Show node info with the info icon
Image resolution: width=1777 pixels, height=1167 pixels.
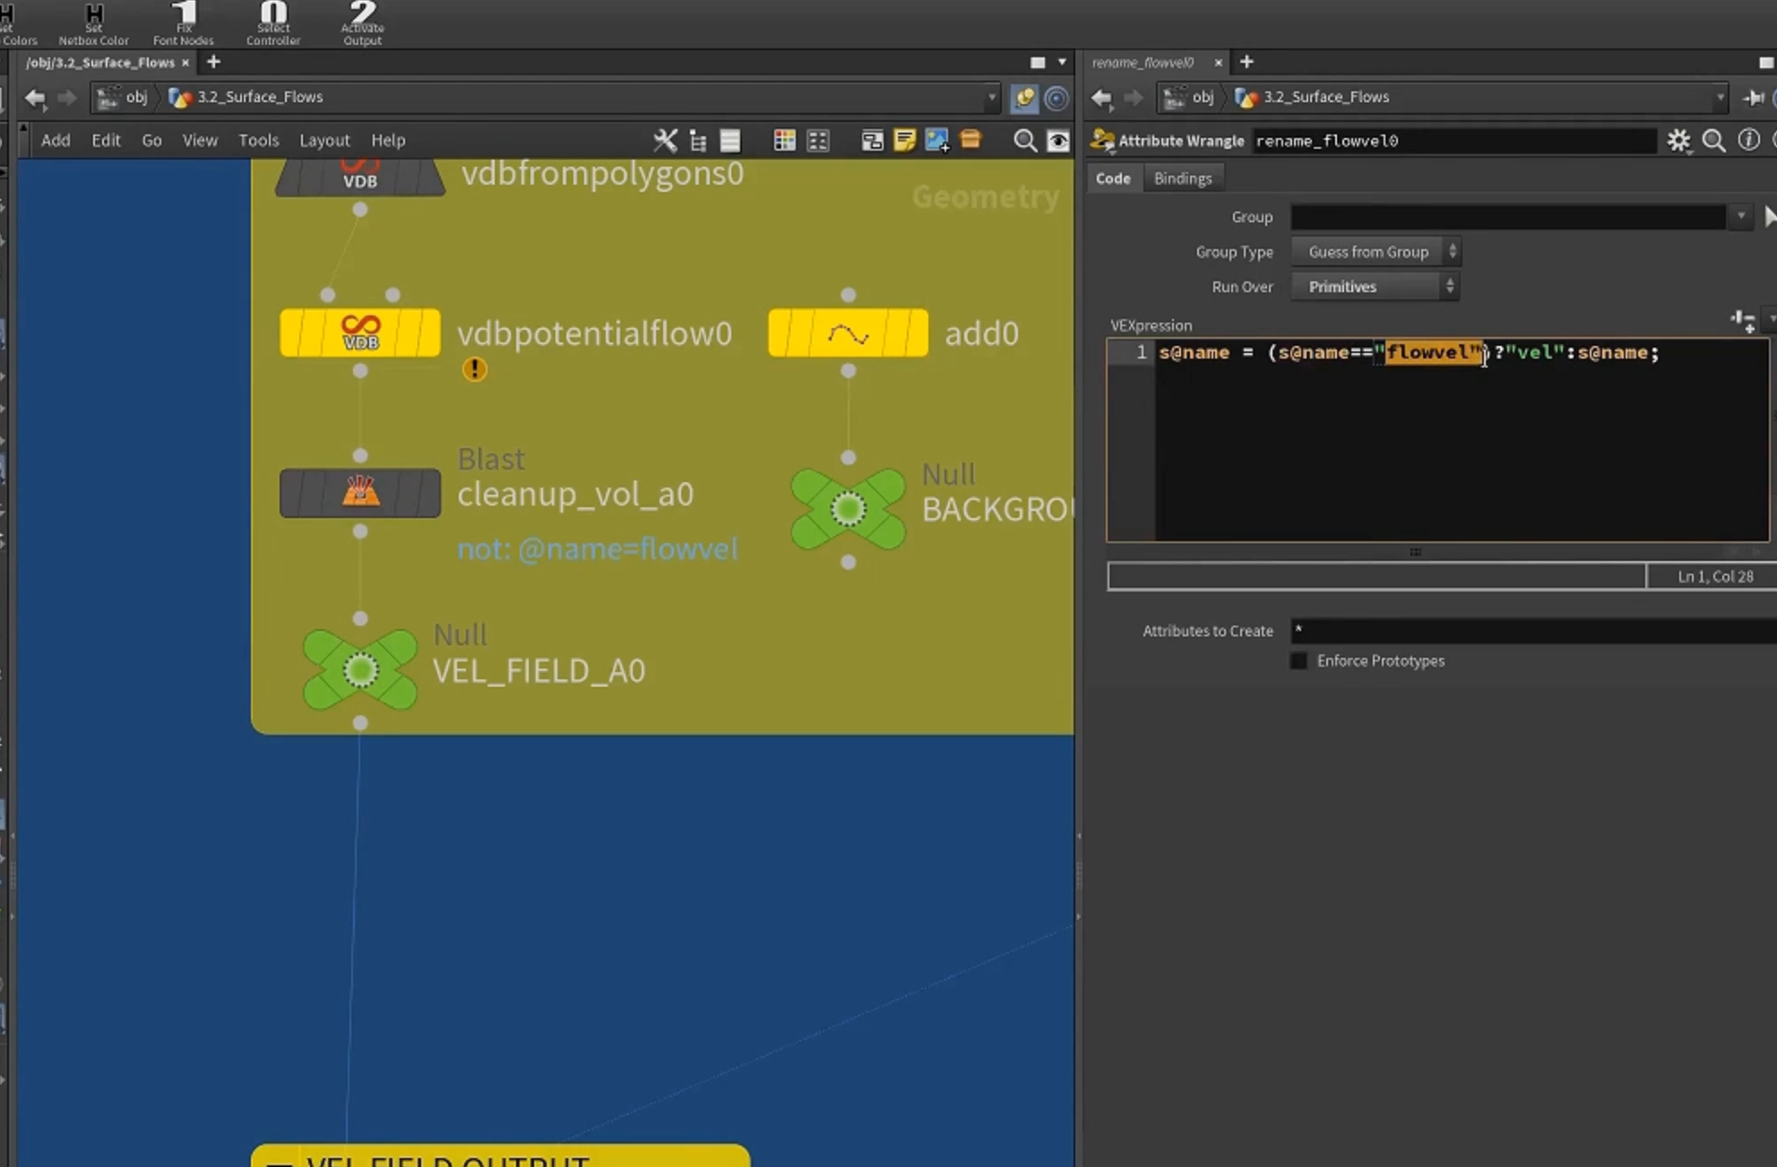1748,141
